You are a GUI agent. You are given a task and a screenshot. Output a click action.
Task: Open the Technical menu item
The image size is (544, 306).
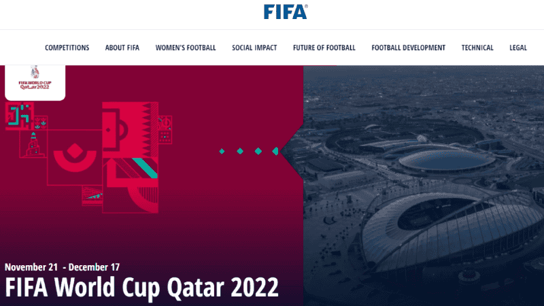point(477,48)
